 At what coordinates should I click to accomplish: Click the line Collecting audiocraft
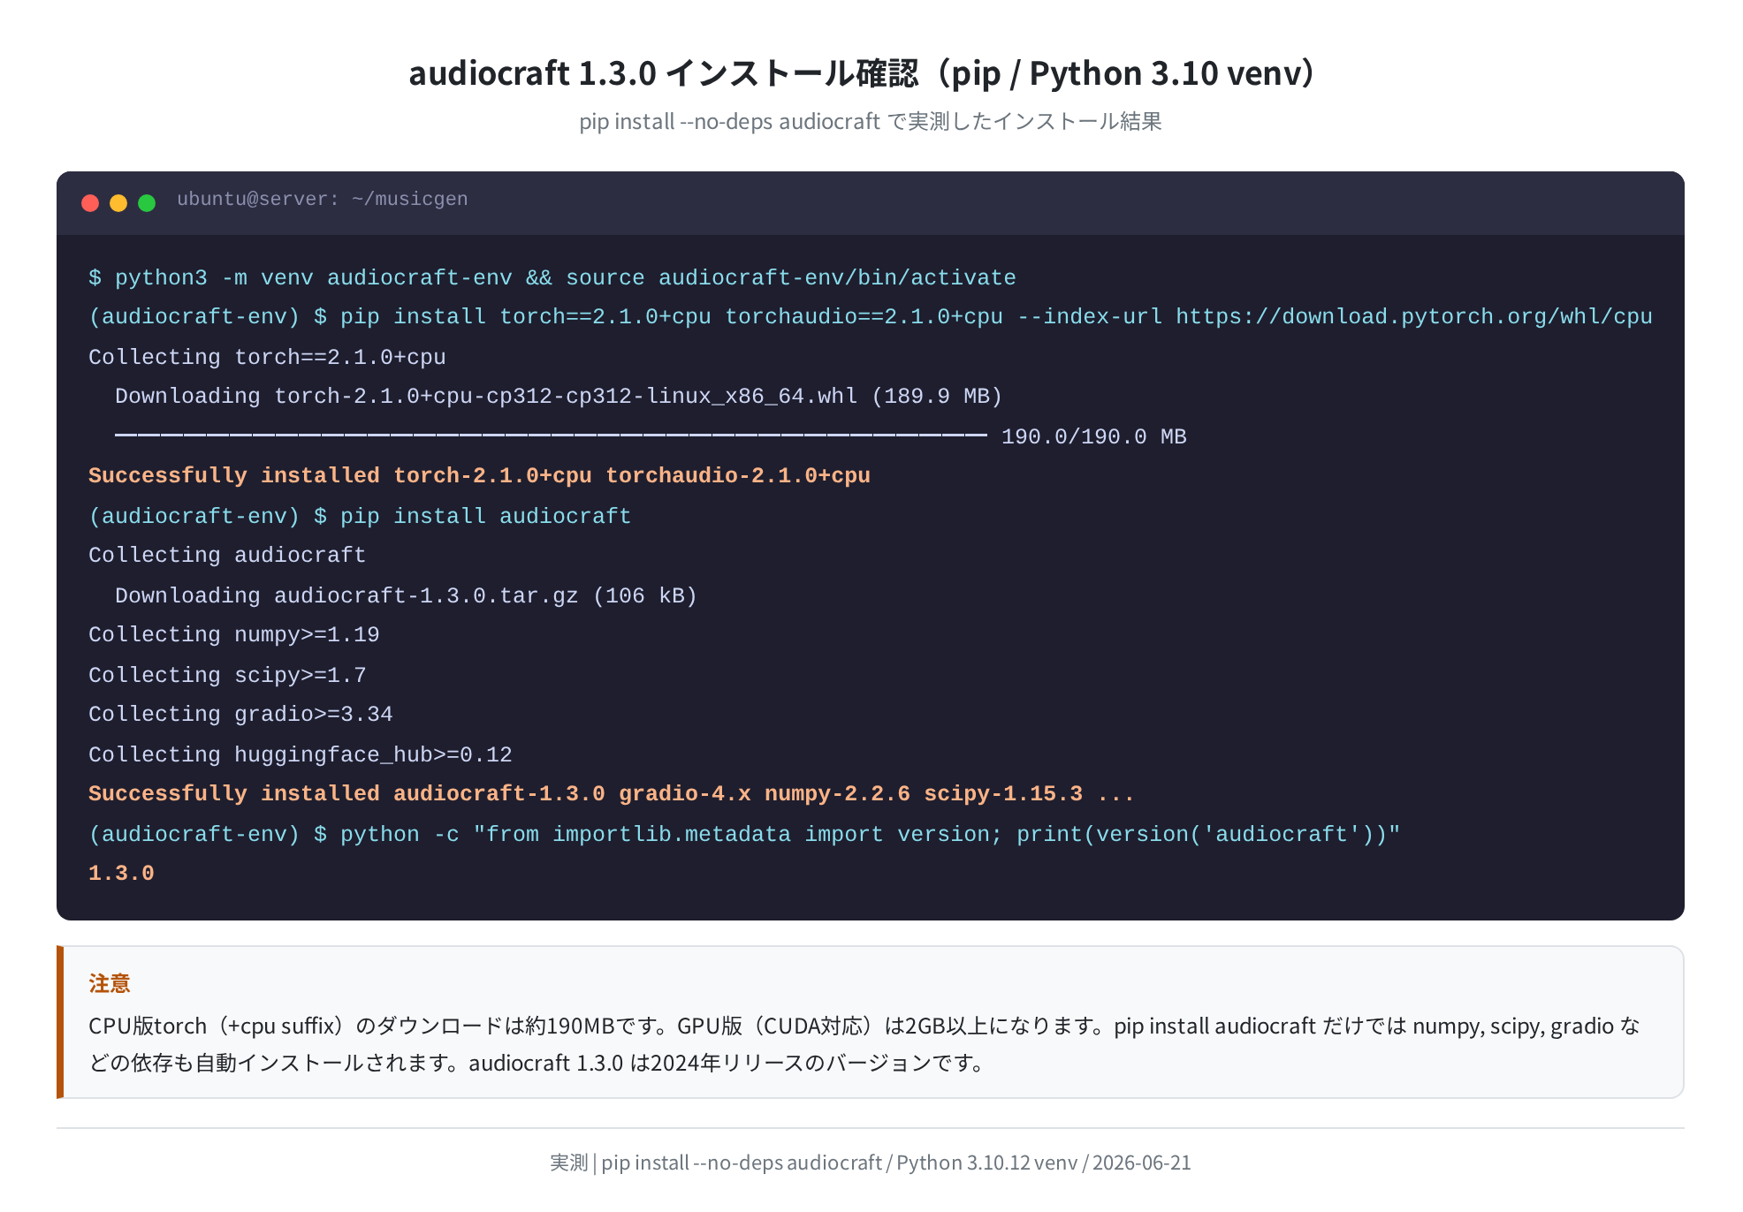pos(227,556)
